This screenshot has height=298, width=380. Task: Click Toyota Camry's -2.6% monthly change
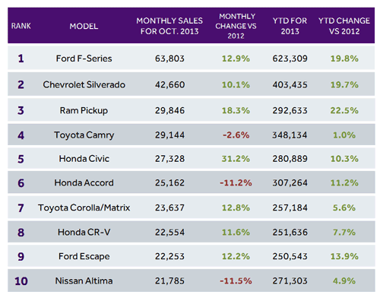coord(236,135)
